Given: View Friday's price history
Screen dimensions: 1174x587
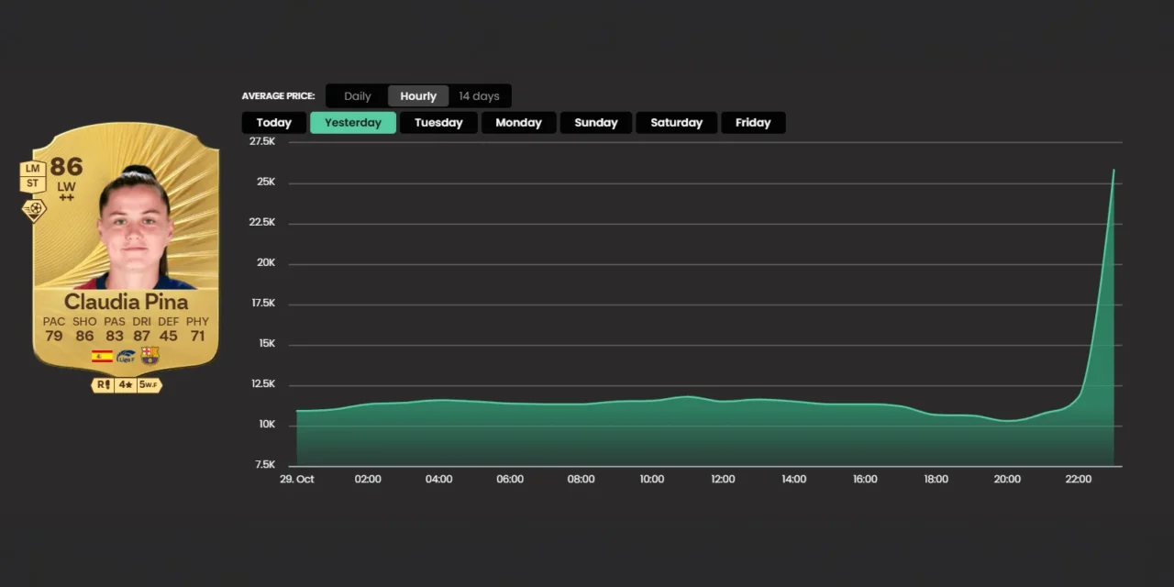Looking at the screenshot, I should point(753,122).
